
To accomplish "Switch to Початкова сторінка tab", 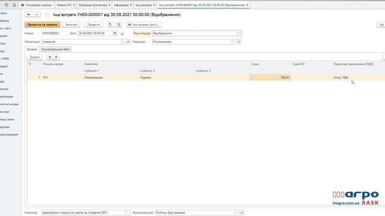I will [36, 5].
